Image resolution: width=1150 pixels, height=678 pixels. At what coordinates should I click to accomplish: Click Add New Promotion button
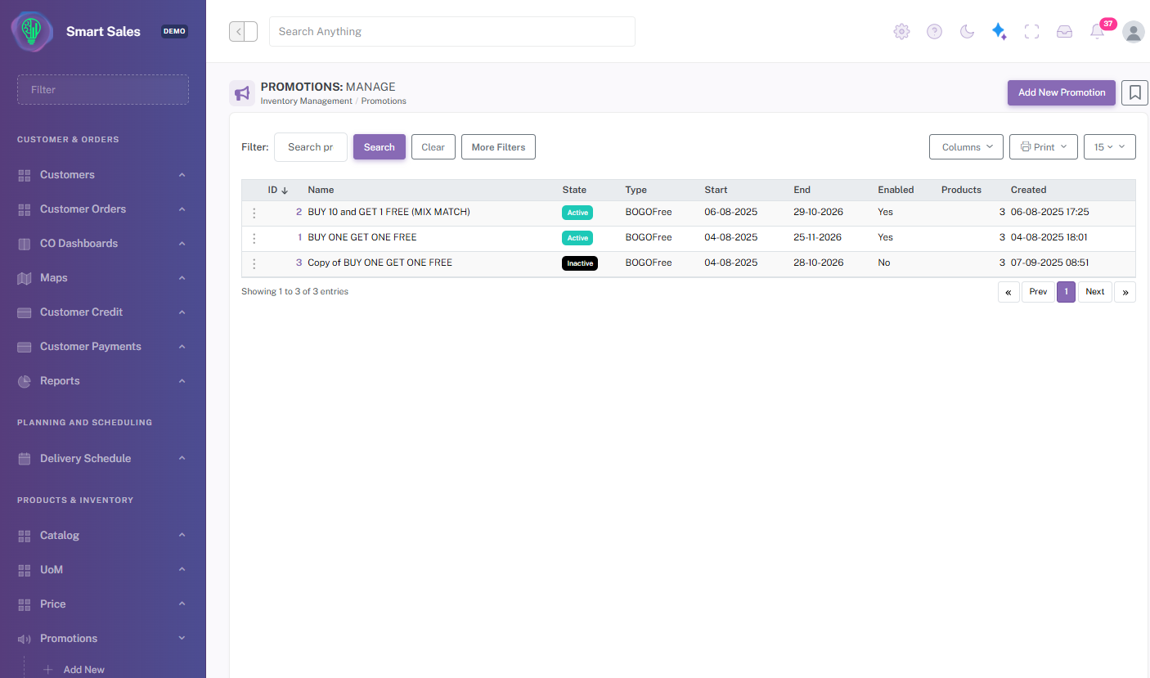(x=1061, y=92)
